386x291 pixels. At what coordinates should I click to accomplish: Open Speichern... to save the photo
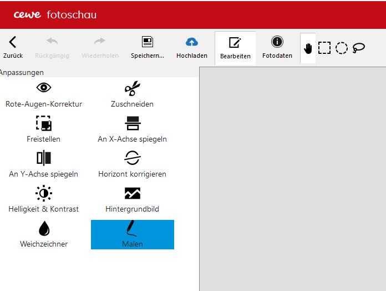point(148,47)
